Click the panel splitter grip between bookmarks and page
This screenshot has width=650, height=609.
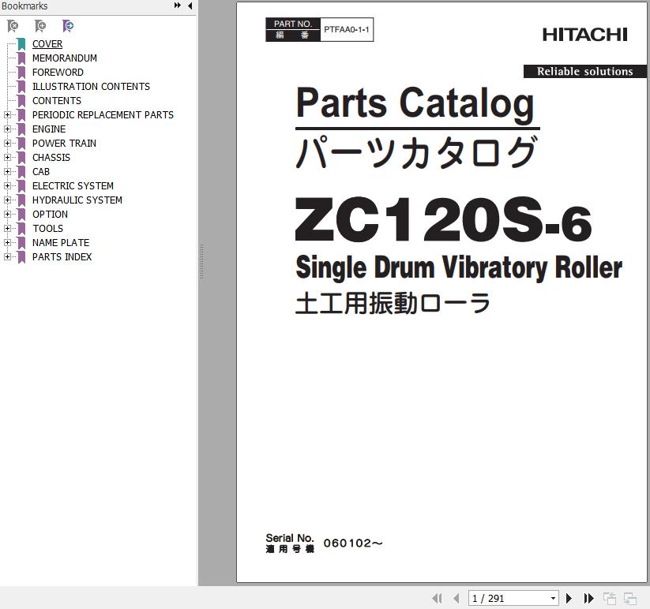pos(202,262)
